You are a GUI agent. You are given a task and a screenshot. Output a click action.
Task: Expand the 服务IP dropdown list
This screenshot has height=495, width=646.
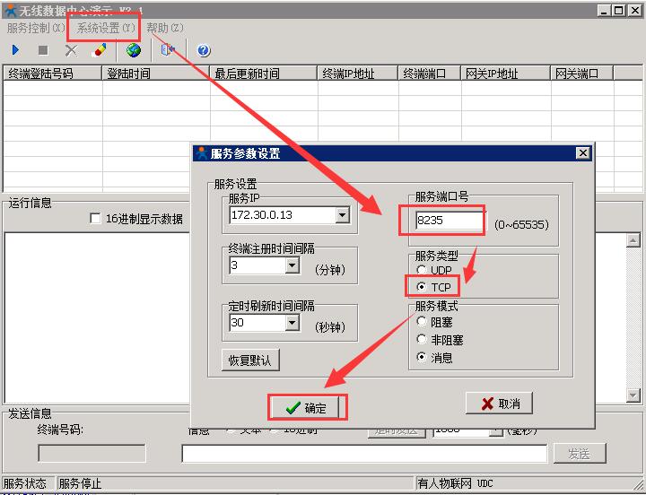(342, 215)
